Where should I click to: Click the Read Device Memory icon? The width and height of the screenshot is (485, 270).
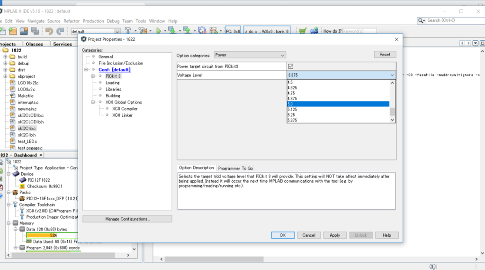(x=187, y=30)
